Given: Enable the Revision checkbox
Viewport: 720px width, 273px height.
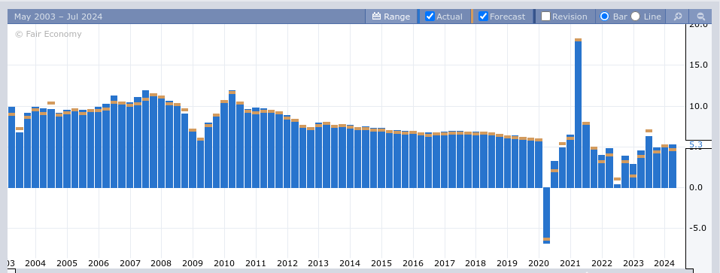Looking at the screenshot, I should (x=545, y=17).
